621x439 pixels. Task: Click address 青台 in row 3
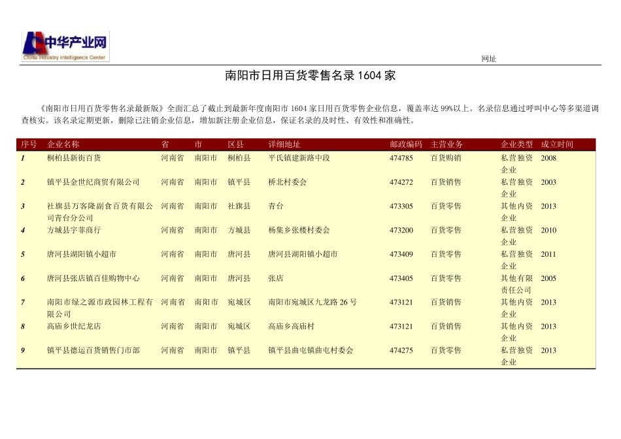click(x=276, y=206)
